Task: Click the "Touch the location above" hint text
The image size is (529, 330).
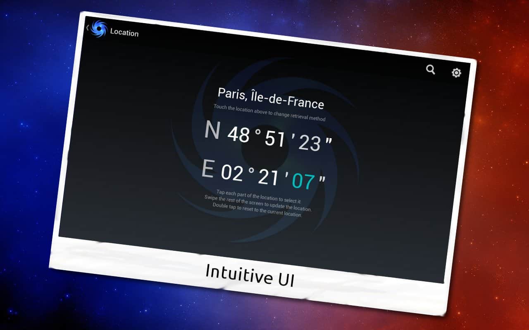Action: pyautogui.click(x=269, y=113)
